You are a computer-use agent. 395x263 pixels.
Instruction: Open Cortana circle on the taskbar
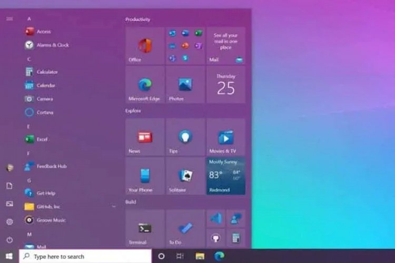(162, 256)
